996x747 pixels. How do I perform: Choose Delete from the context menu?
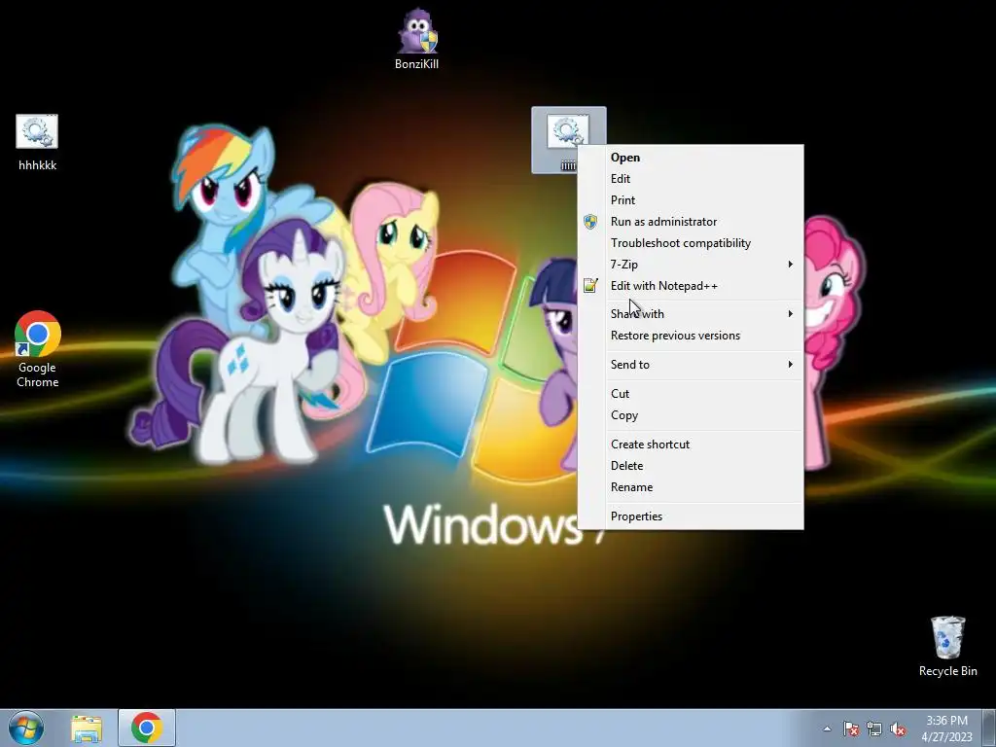pyautogui.click(x=692, y=466)
